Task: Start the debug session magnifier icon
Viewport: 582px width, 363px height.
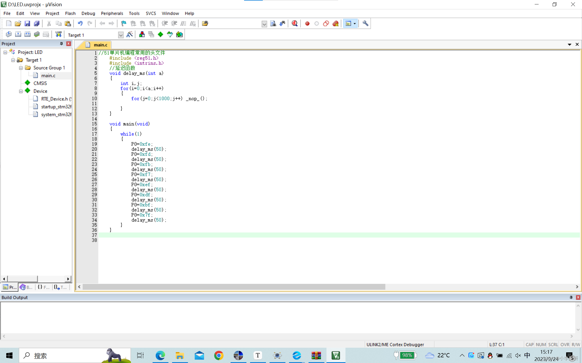Action: 295,24
